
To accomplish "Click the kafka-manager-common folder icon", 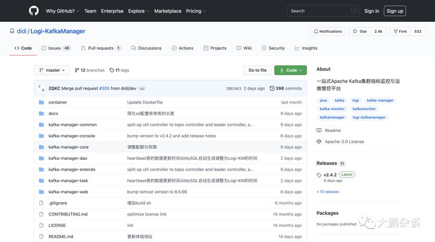I will point(41,125).
